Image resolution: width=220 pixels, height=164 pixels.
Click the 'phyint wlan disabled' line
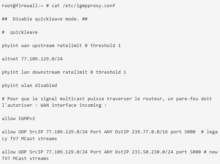pos(29,85)
